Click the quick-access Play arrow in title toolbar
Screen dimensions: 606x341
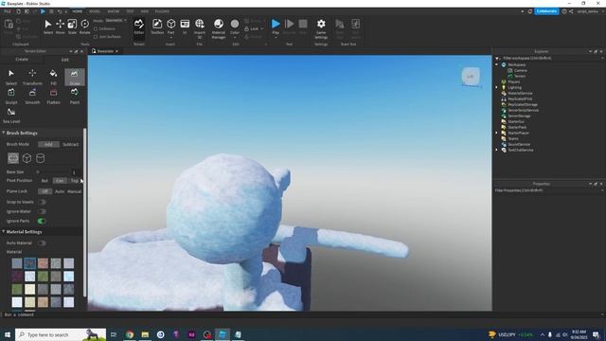pos(43,11)
